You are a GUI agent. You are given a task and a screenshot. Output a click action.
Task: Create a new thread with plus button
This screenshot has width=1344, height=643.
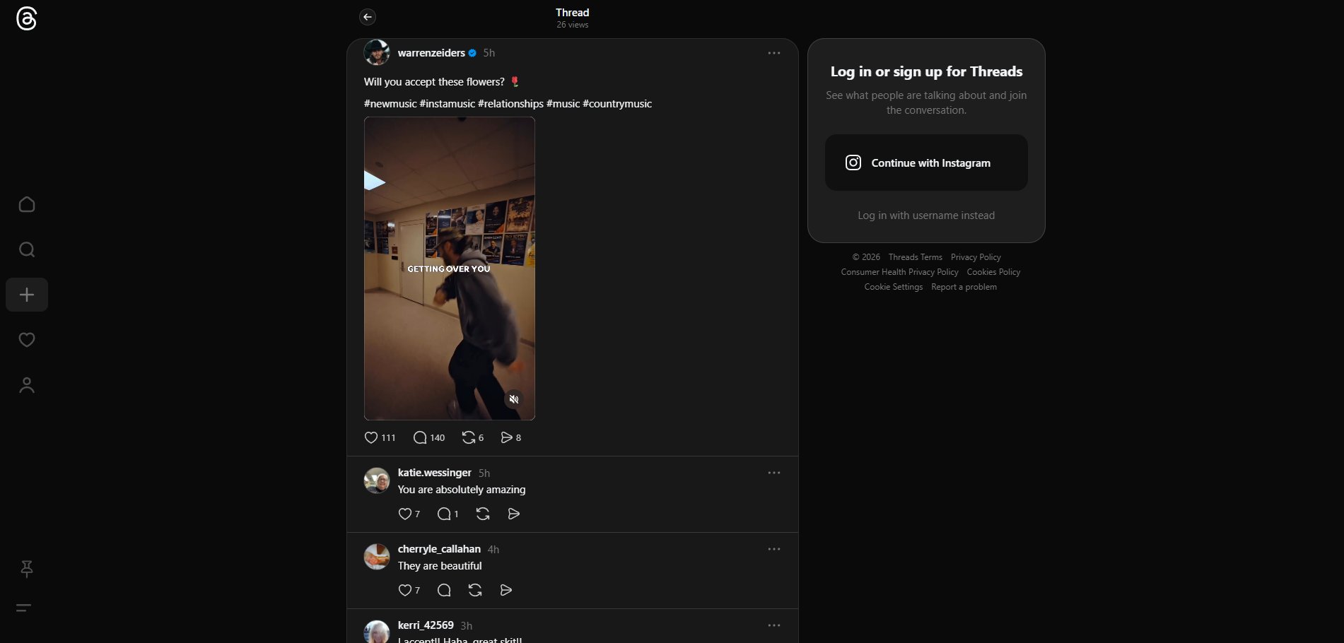tap(27, 295)
